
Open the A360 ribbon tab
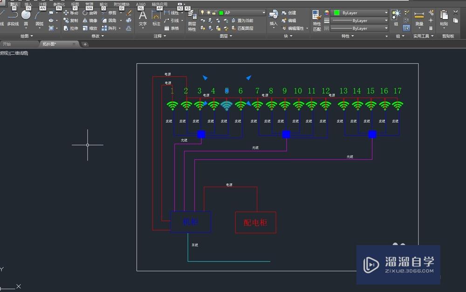[140, 4]
